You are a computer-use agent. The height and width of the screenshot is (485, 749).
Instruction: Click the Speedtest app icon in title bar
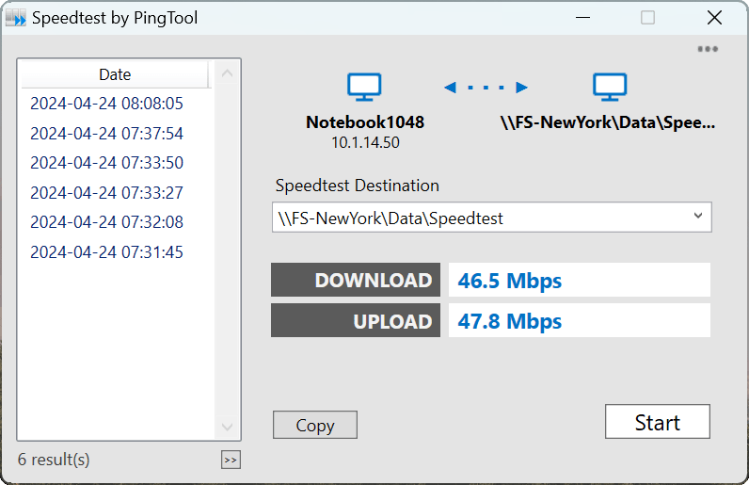click(15, 18)
